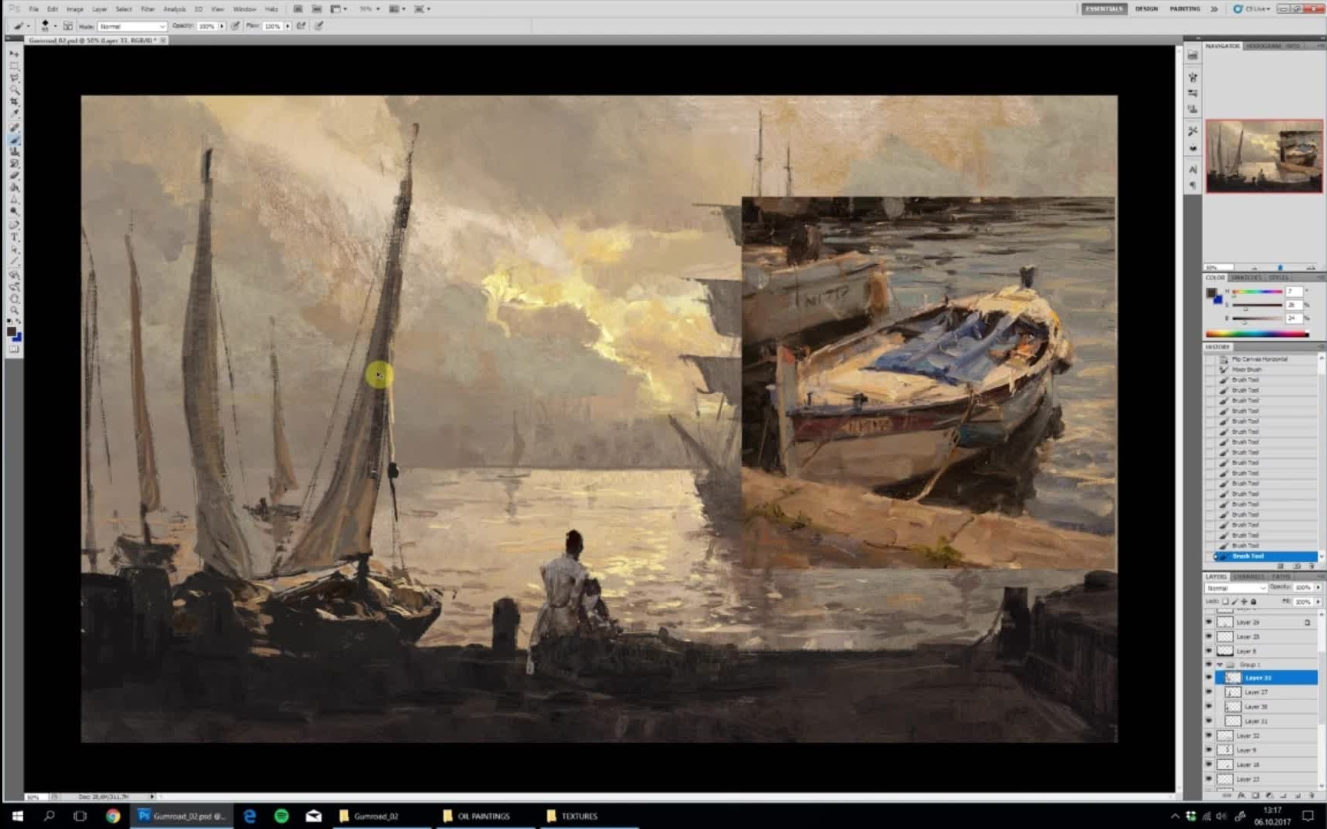Viewport: 1327px width, 829px height.
Task: Select Layer 27 in the Layers panel
Action: 1266,692
